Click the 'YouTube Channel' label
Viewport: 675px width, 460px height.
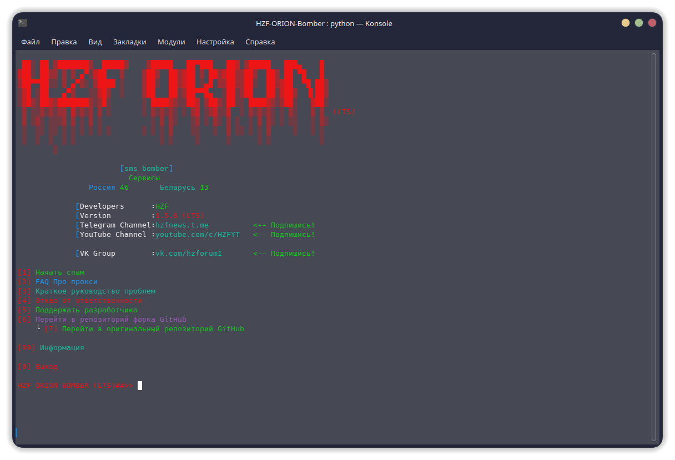113,234
